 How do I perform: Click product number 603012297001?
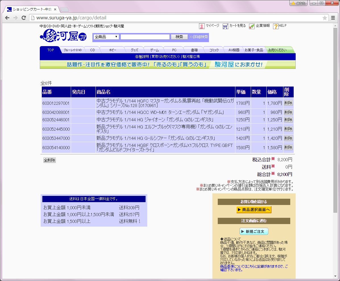[56, 103]
